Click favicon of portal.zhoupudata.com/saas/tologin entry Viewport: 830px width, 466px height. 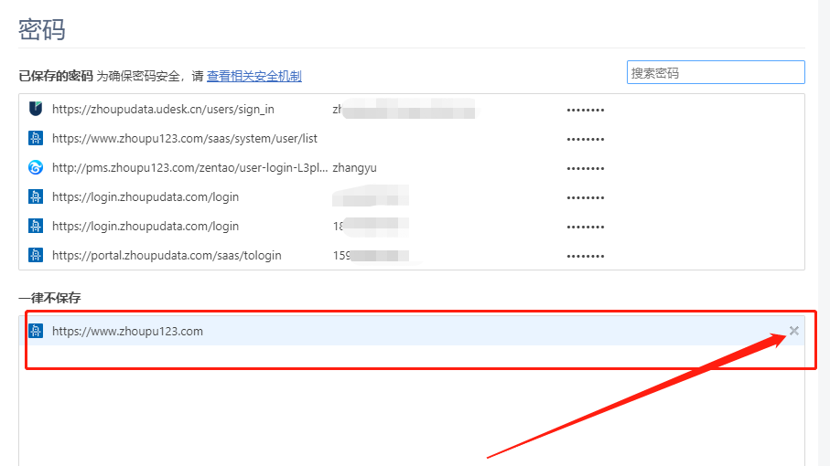pos(36,255)
